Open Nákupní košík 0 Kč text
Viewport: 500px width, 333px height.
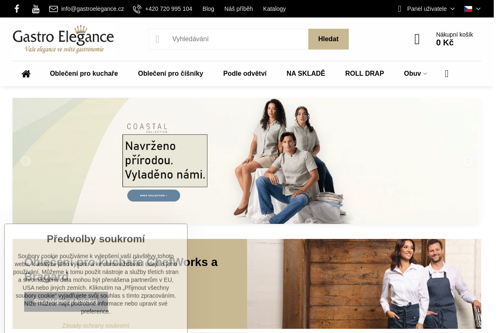(455, 39)
